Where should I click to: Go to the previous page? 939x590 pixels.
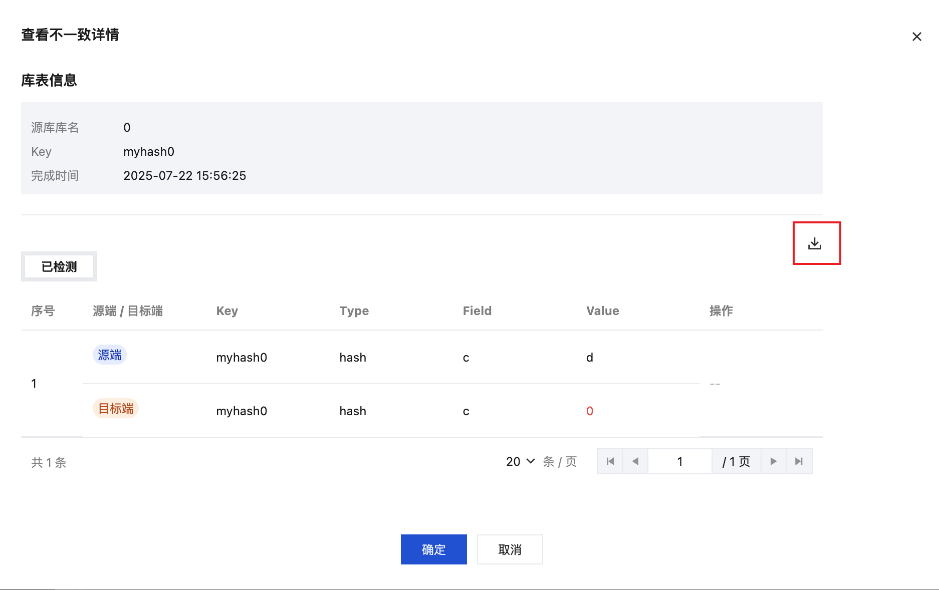coord(635,461)
